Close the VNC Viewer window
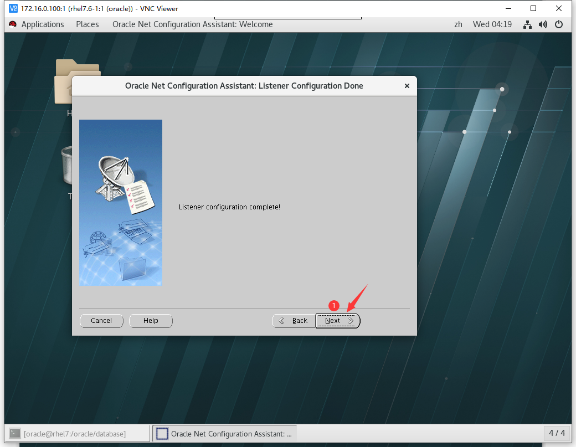The width and height of the screenshot is (576, 447). (559, 8)
